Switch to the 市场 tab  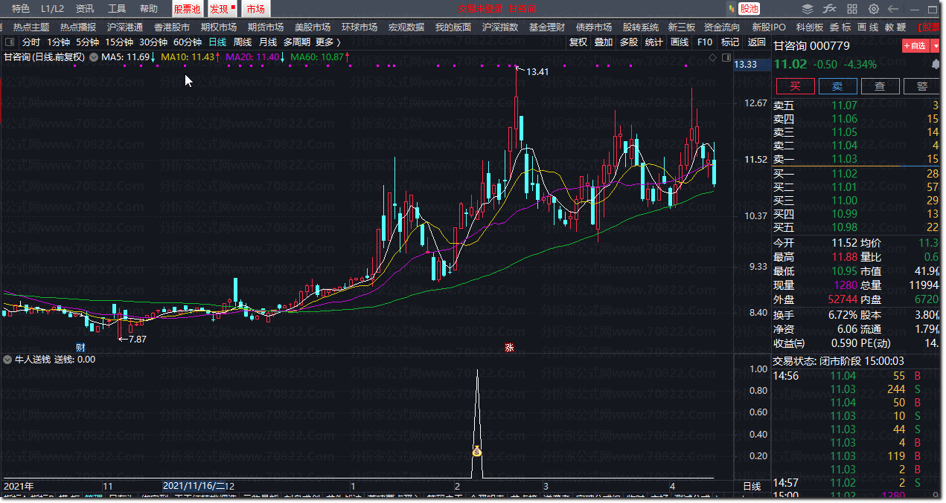[x=255, y=9]
